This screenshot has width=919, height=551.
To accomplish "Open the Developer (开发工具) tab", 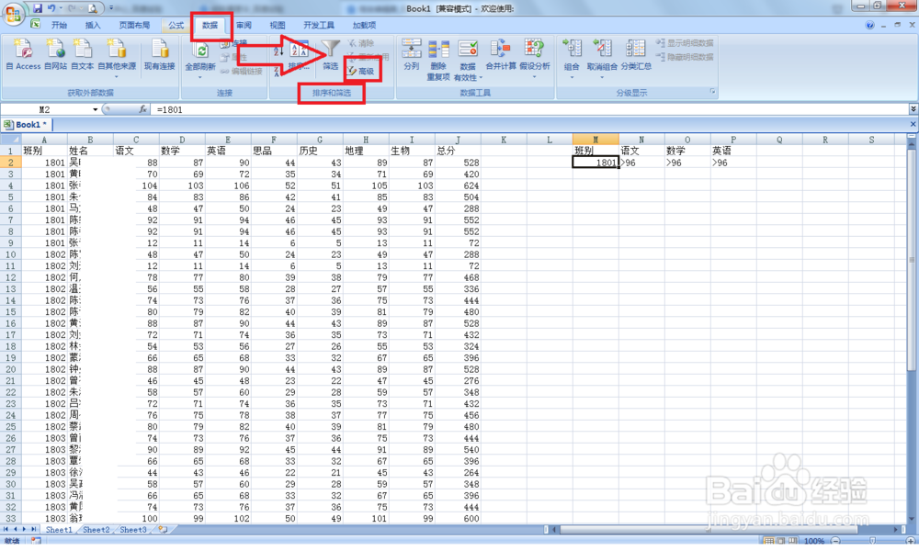I will click(x=319, y=25).
